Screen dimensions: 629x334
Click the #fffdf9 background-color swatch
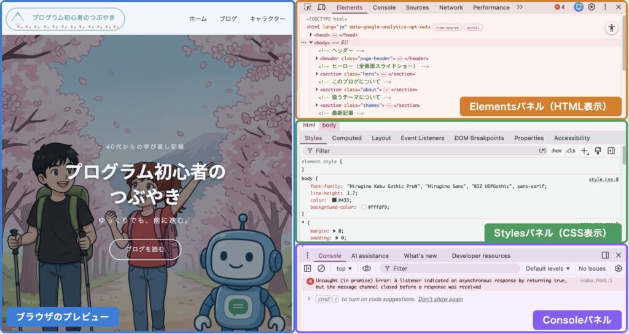coord(364,208)
